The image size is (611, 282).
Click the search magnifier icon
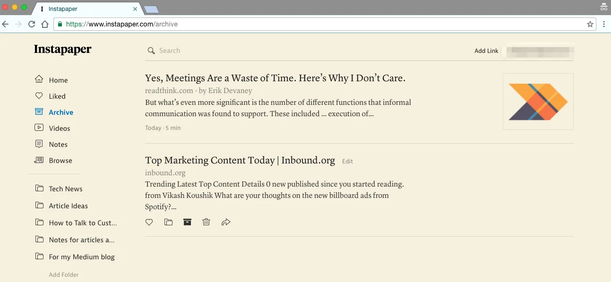(151, 51)
